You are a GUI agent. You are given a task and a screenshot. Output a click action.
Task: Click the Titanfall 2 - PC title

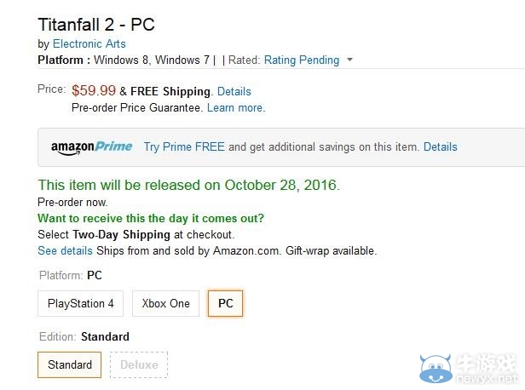point(96,25)
